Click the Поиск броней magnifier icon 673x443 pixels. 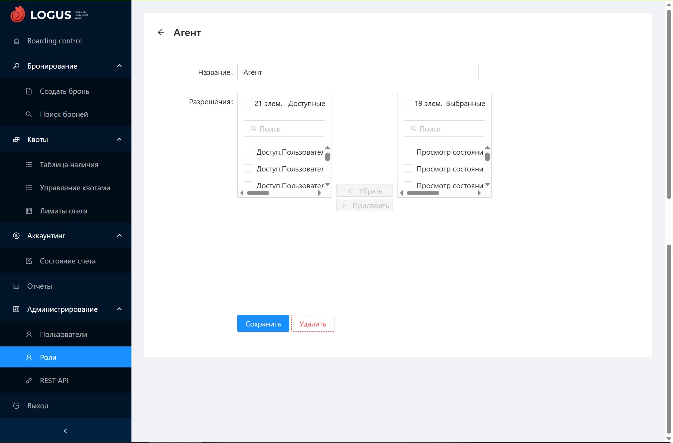(x=29, y=114)
